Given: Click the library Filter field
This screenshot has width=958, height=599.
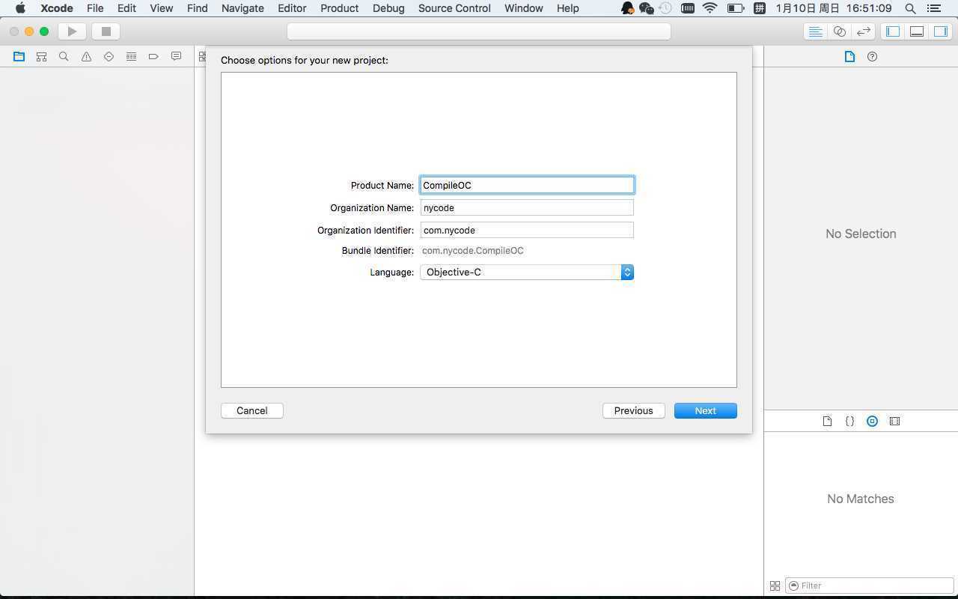Looking at the screenshot, I should click(x=869, y=586).
